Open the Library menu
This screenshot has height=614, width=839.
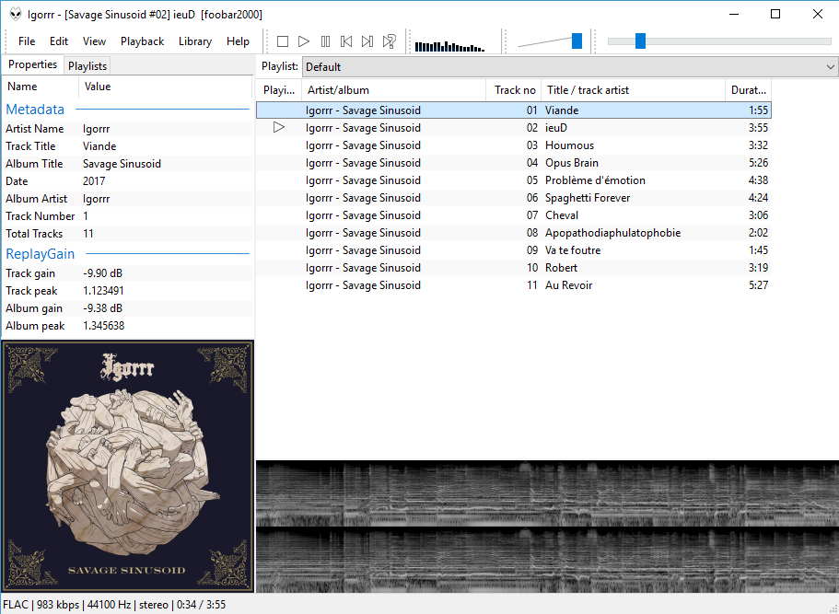tap(194, 41)
